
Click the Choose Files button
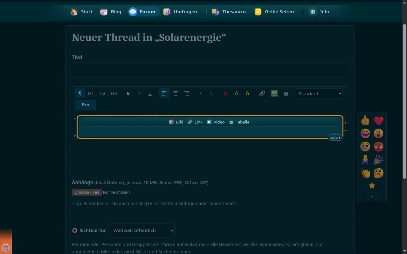pyautogui.click(x=87, y=192)
